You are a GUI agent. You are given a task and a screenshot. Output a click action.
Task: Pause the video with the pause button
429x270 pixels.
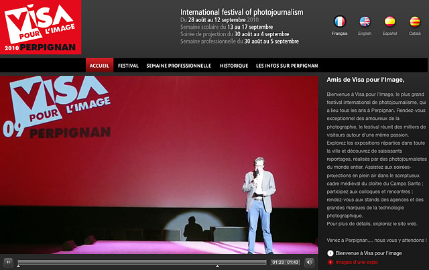coord(8,262)
